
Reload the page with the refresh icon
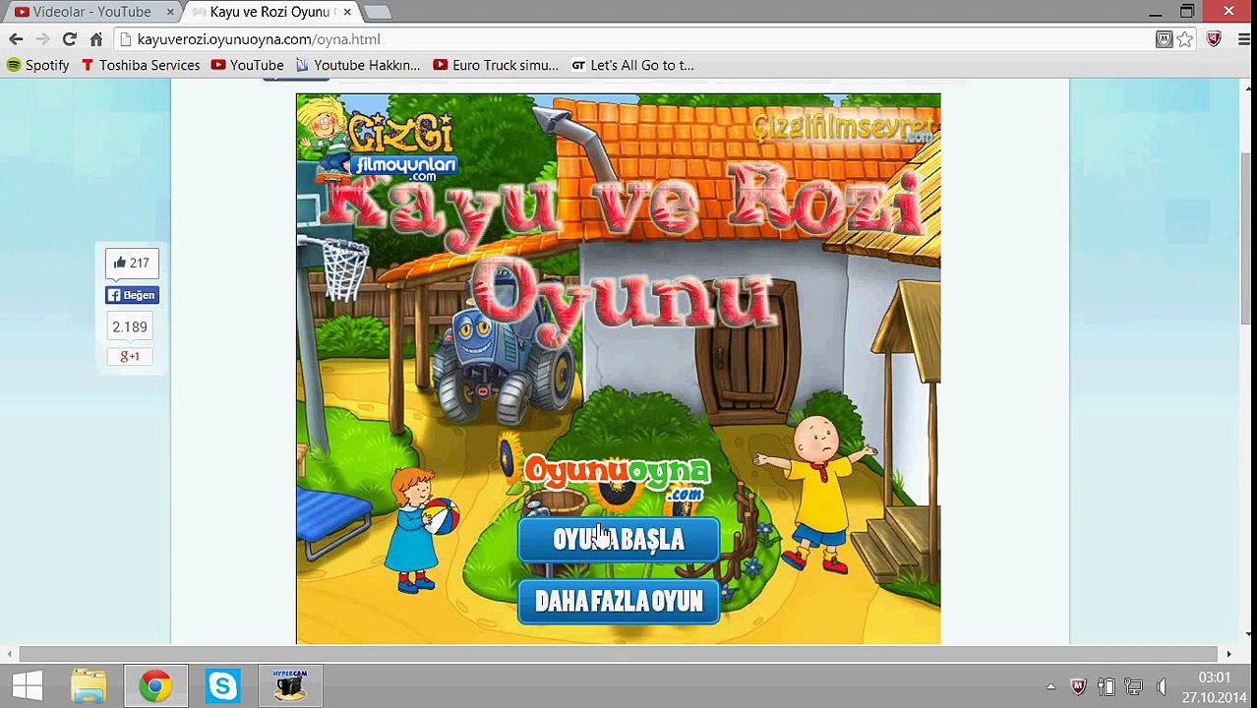click(x=69, y=39)
